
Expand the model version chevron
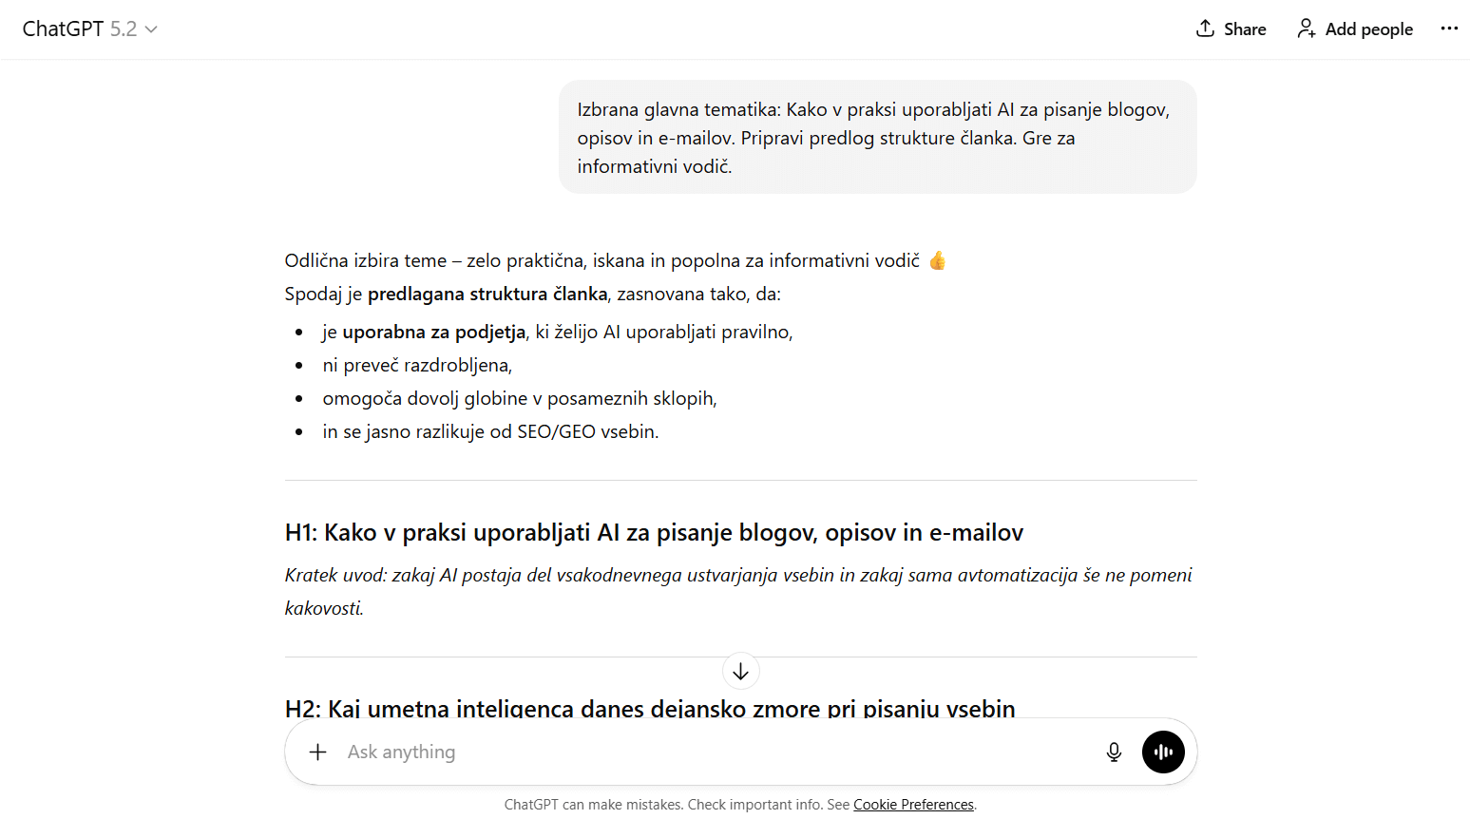150,29
